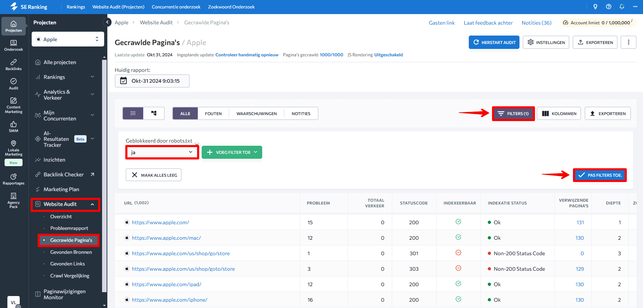The image size is (643, 308).
Task: Click Herstart Audit button
Action: pyautogui.click(x=494, y=42)
